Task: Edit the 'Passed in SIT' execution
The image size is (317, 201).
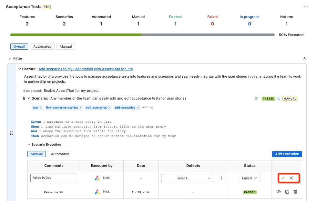Action: tap(287, 192)
